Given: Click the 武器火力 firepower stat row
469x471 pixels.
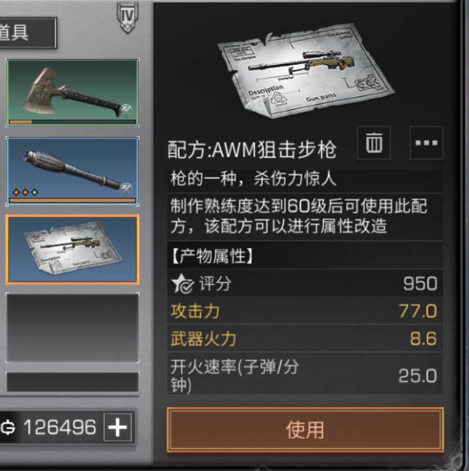Looking at the screenshot, I should tap(305, 338).
